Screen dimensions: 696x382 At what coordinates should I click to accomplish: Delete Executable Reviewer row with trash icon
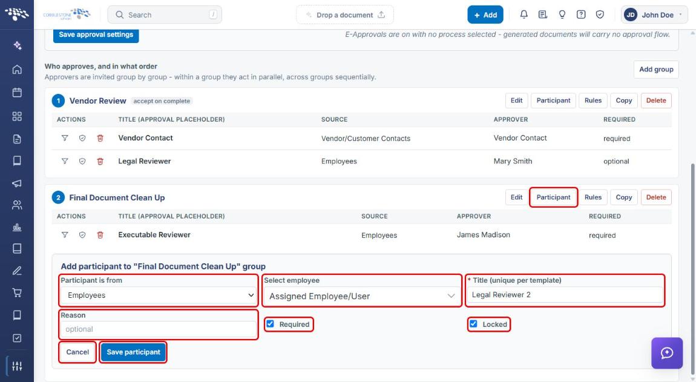coord(100,234)
